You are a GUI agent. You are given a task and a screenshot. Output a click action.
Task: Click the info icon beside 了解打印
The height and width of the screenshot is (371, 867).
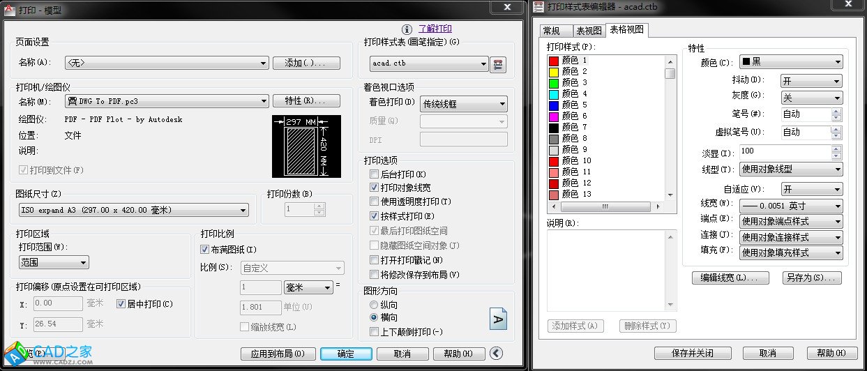pyautogui.click(x=407, y=29)
